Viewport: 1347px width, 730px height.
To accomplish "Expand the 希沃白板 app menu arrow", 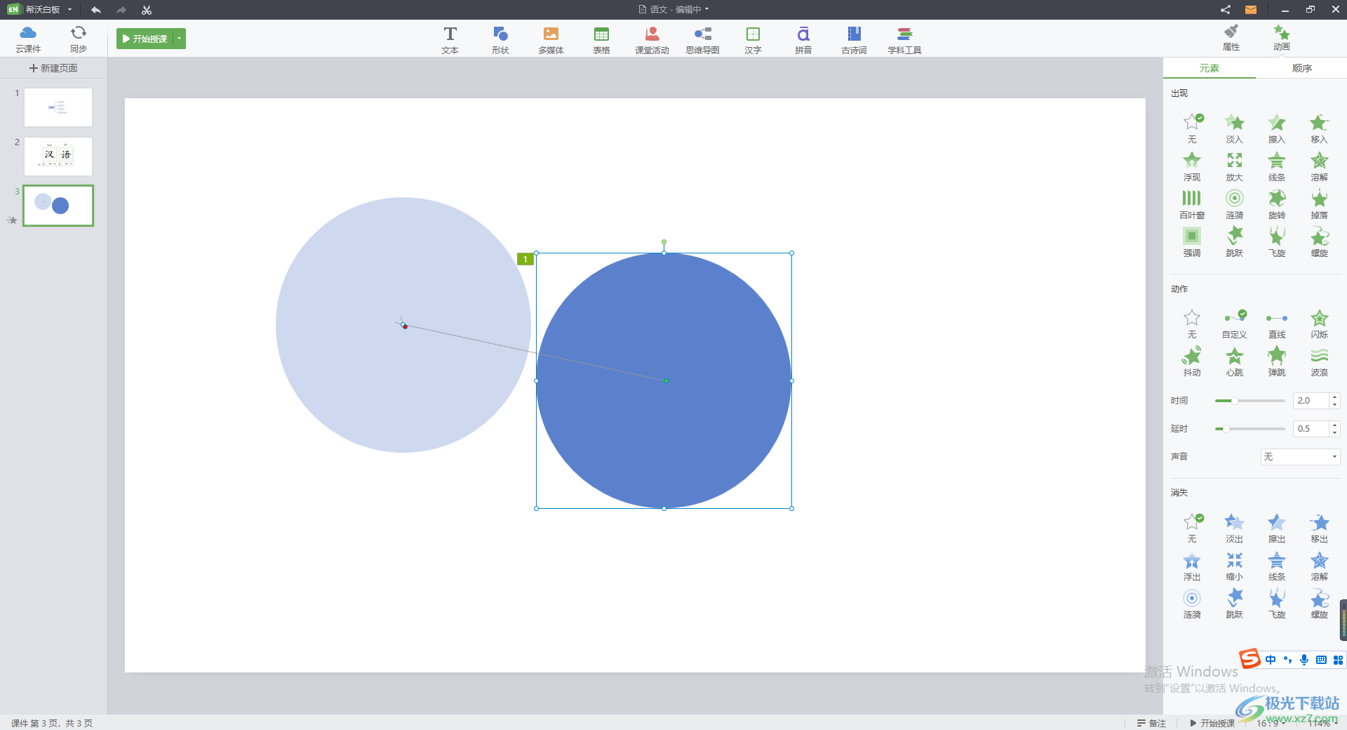I will click(x=69, y=10).
